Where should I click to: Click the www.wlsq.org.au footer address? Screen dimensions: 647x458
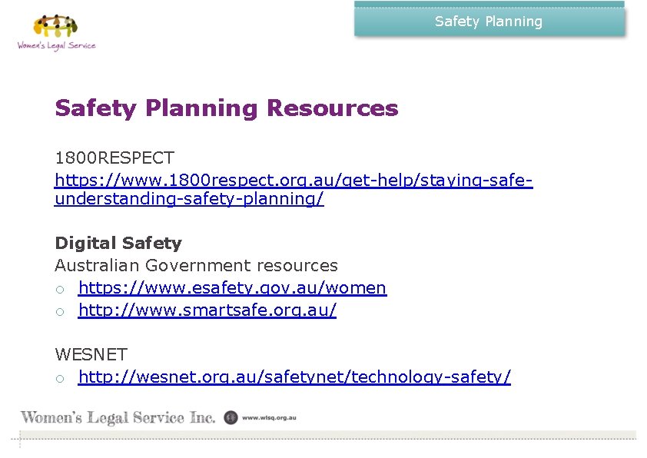coord(269,418)
